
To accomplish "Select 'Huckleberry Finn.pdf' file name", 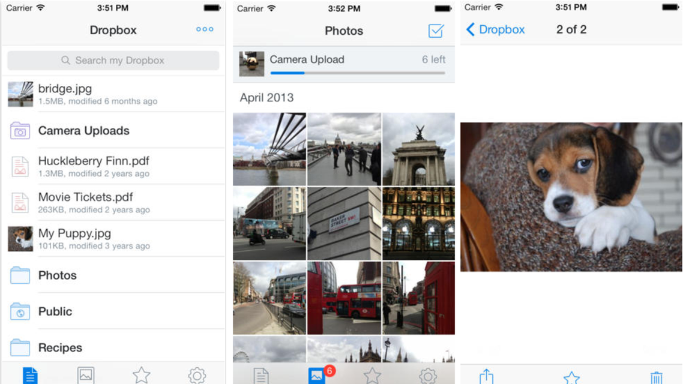I will (94, 161).
